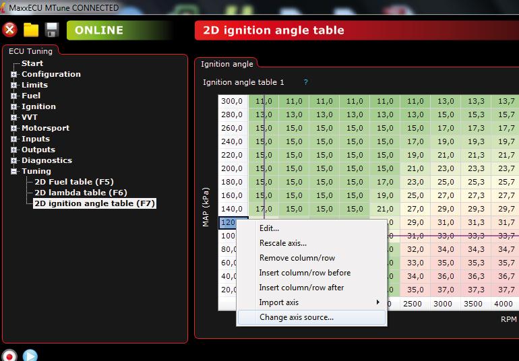Click the 160,0 MAP axis cell

[233, 195]
